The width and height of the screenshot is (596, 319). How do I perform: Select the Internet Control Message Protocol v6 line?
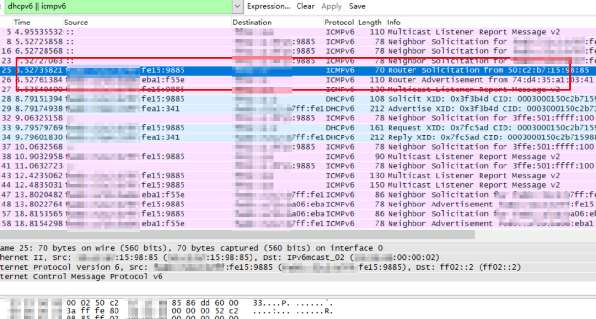(298, 276)
